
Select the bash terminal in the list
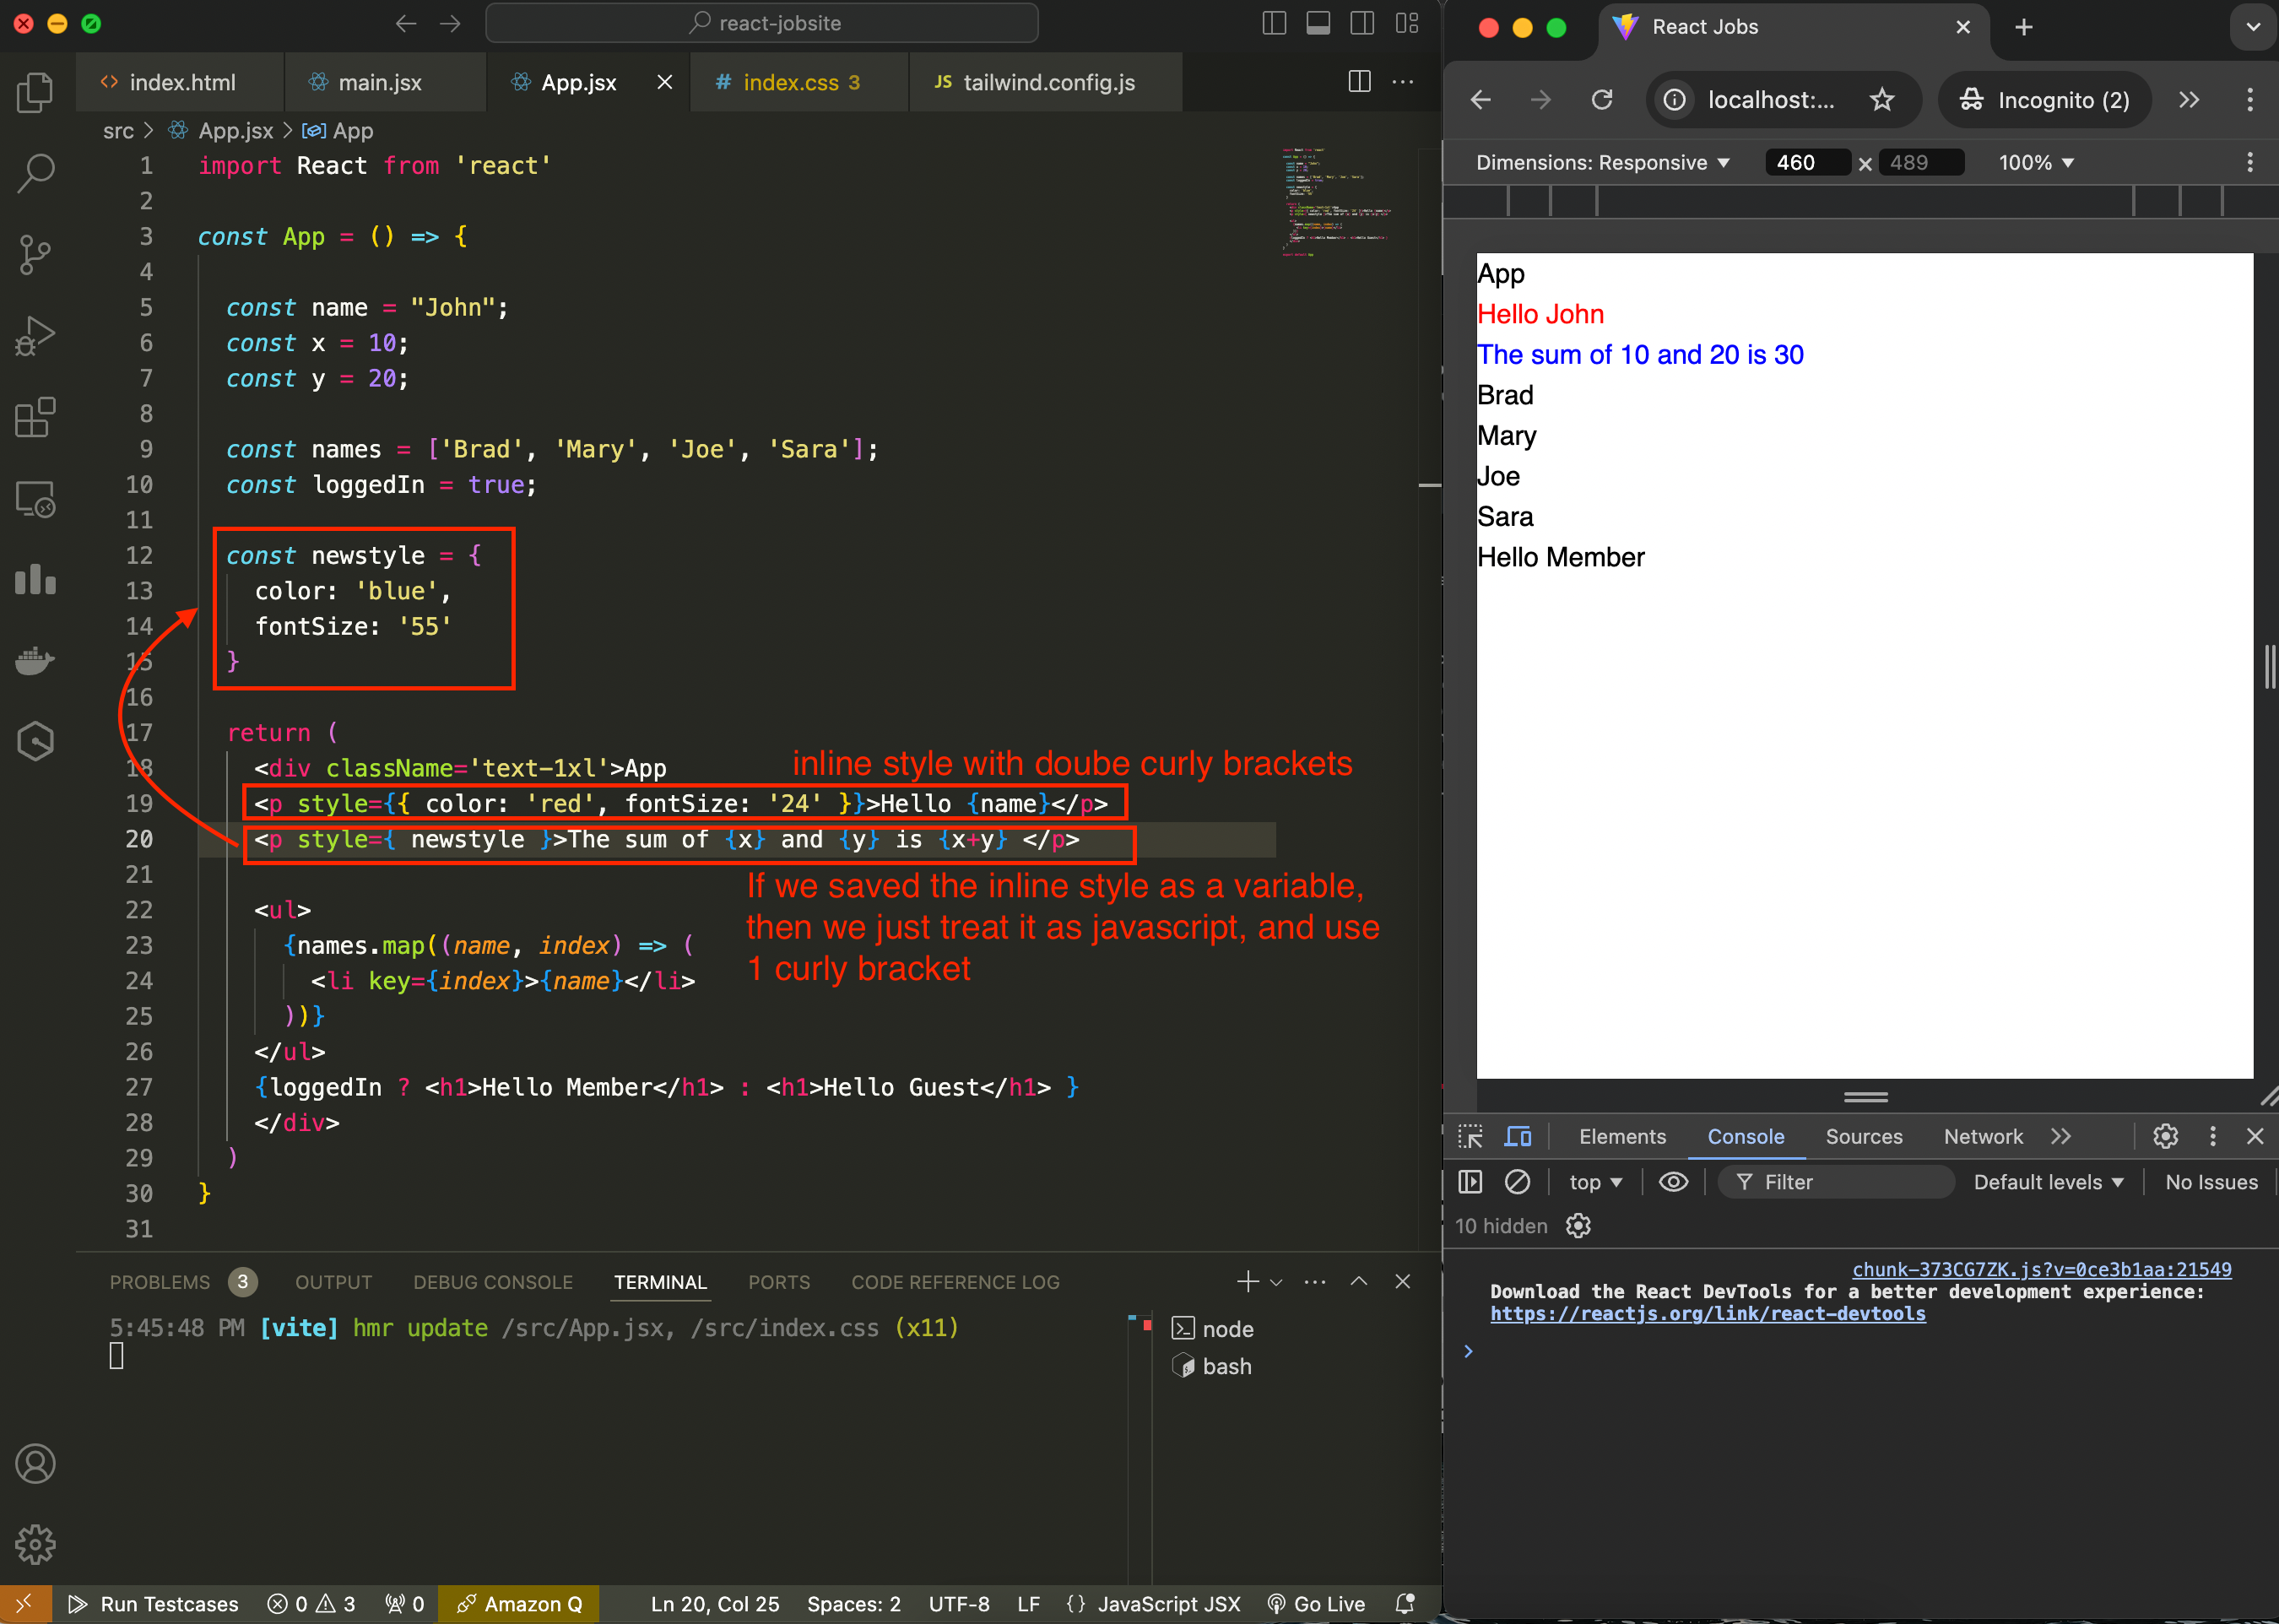pyautogui.click(x=1212, y=1366)
